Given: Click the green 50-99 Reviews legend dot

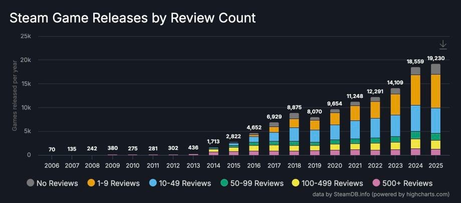Looking at the screenshot, I should tap(224, 183).
